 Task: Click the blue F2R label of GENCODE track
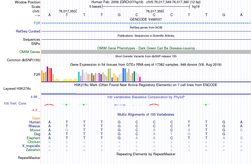(x=37, y=23)
